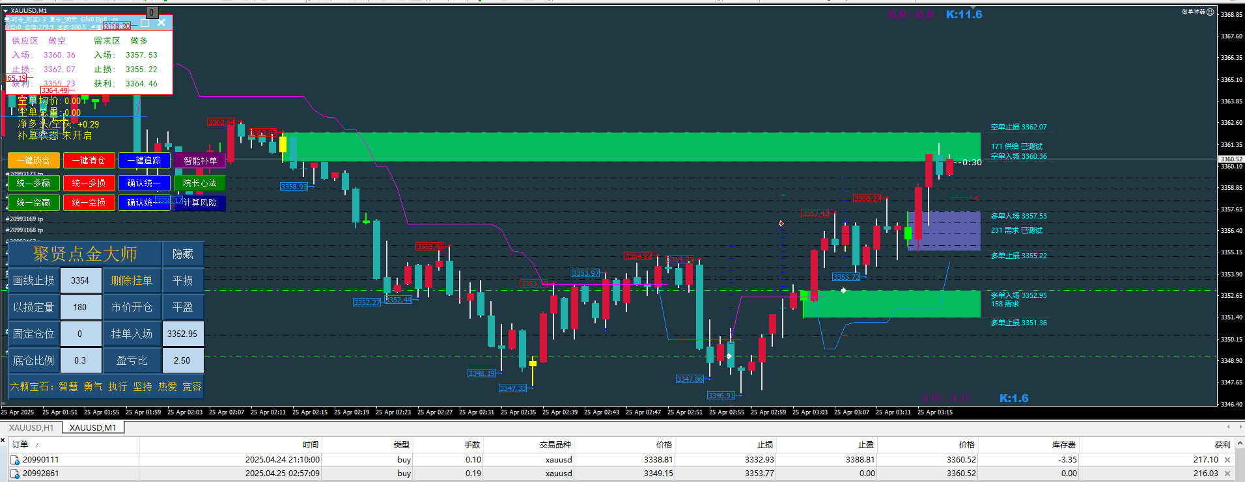This screenshot has width=1245, height=482.
Task: Switch to the XAUUSD,H1 chart tab
Action: [x=31, y=427]
